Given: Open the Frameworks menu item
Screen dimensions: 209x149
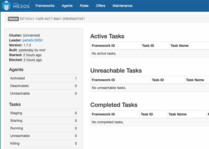Looking at the screenshot, I should pos(45,6).
